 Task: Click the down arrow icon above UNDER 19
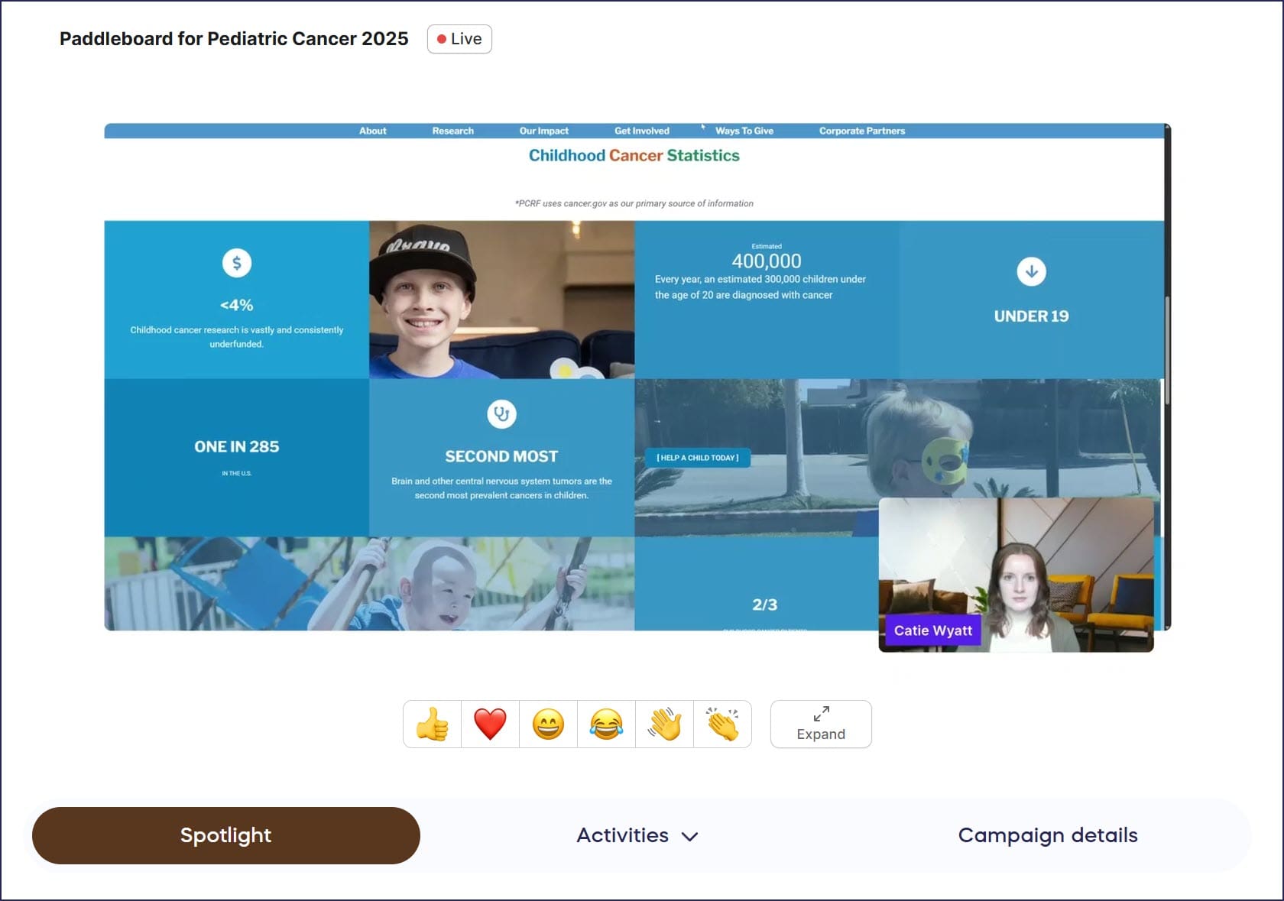coord(1031,271)
